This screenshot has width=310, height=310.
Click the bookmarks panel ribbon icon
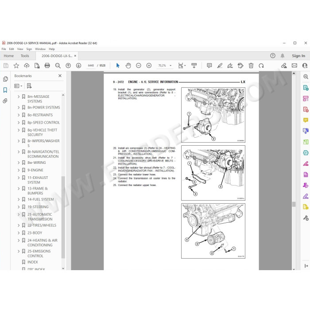[x=5, y=90]
